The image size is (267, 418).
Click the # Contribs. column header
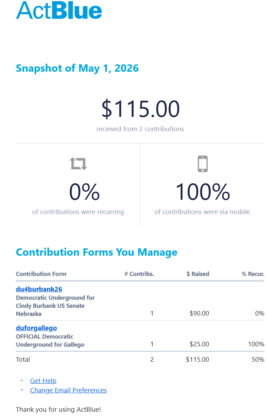[139, 274]
